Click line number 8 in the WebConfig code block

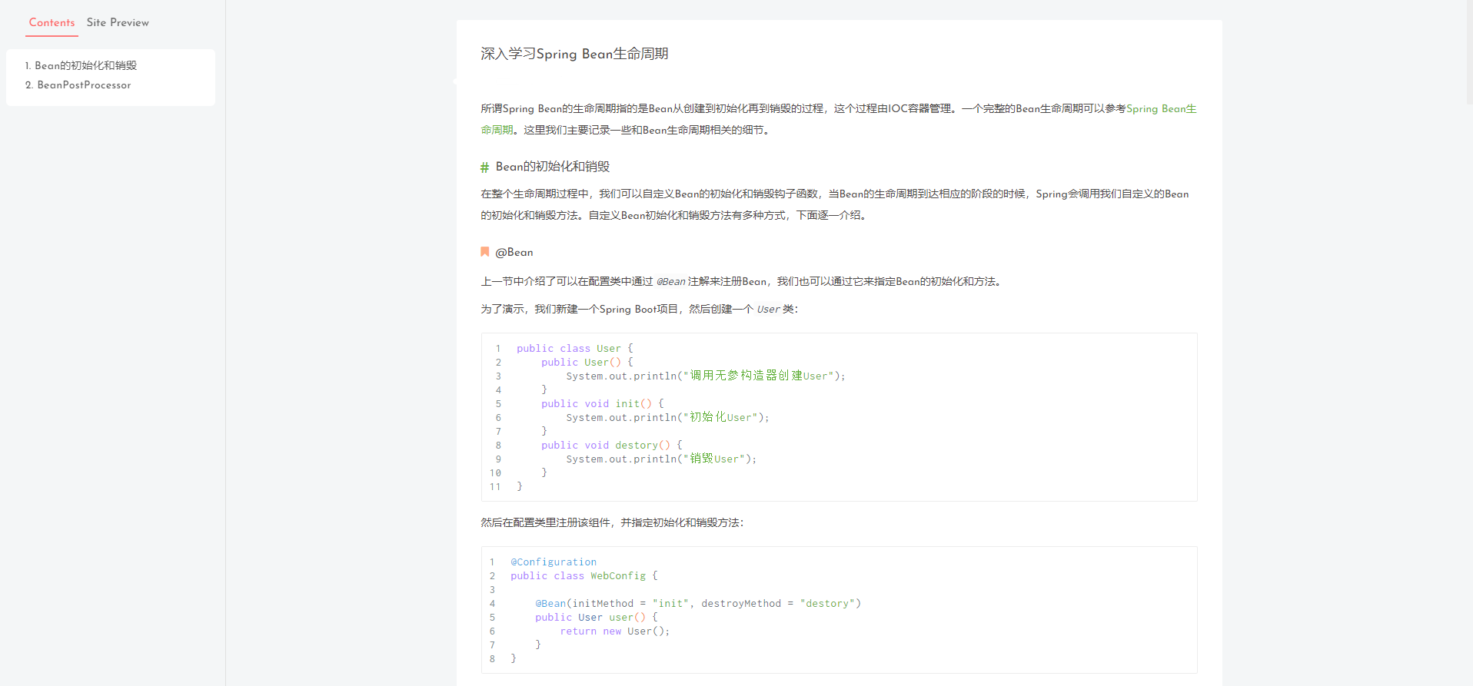[x=492, y=659]
